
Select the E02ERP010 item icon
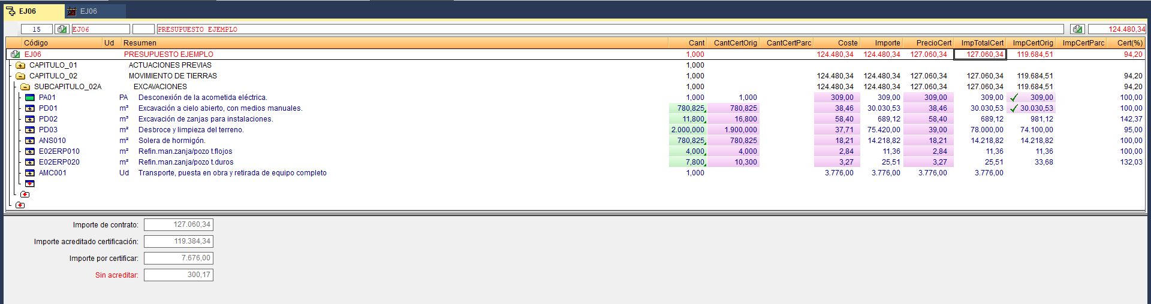click(x=30, y=151)
